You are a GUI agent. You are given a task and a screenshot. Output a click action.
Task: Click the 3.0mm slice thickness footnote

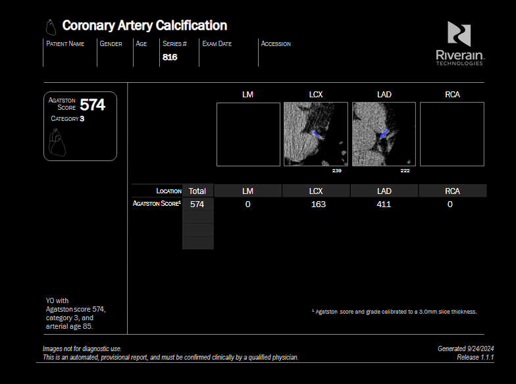(x=394, y=312)
